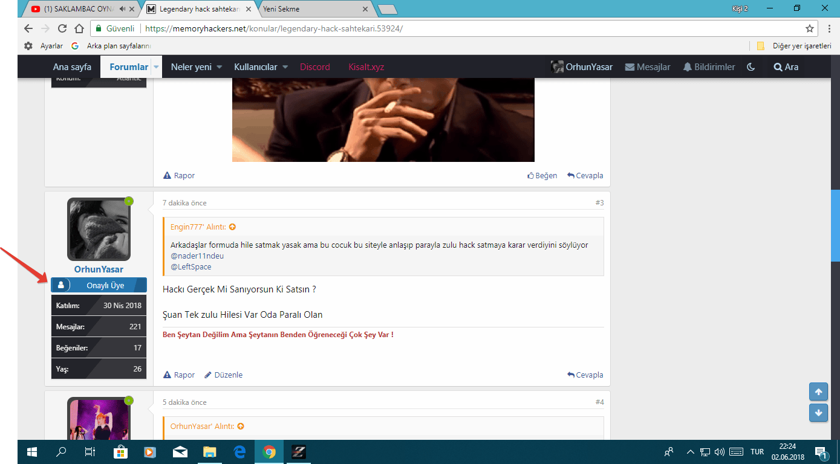This screenshot has height=464, width=840.
Task: Open @nader11ndeu mention
Action: (x=197, y=256)
